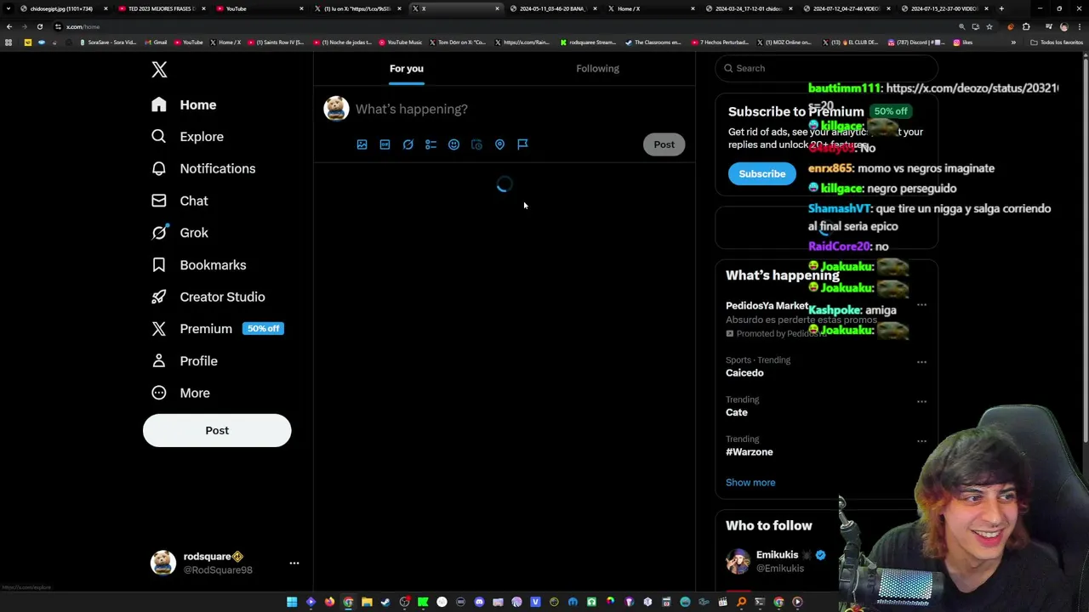Click the schedule post icon in composer
Screen dimensions: 1089x612
coord(476,144)
